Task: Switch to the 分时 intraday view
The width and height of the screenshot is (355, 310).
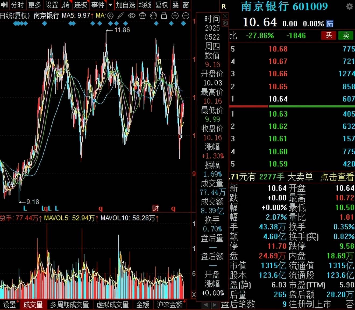Action: coord(17,5)
